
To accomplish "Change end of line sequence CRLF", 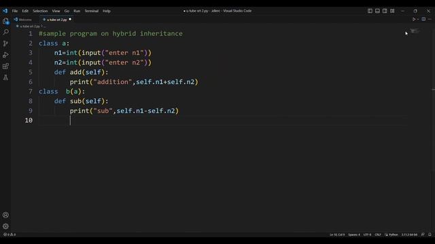I will 378,235.
